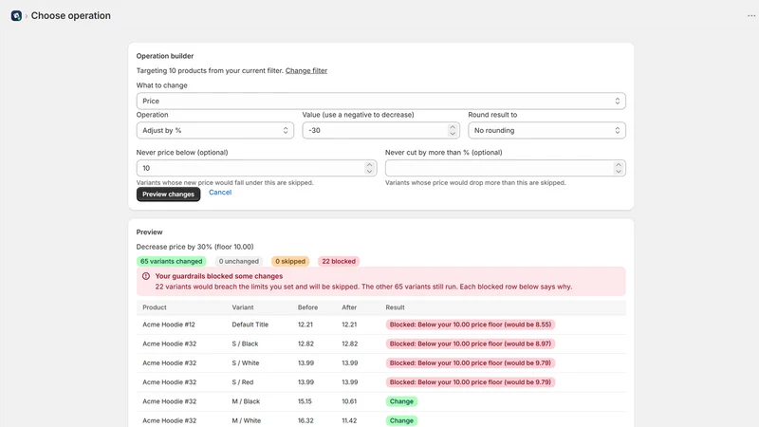Click the Default Title variant cell
This screenshot has width=759, height=427.
pos(250,325)
